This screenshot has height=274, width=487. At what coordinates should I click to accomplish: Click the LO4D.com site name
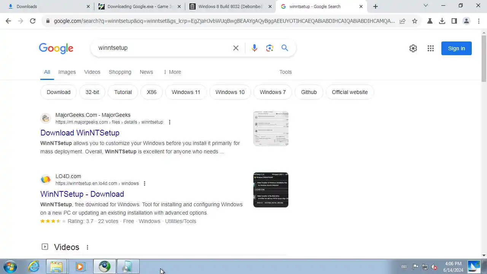(68, 176)
